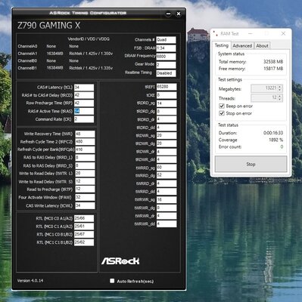This screenshot has width=302, height=302.
Task: Click the RAS# to CAS# Delay (tRCD) field
Action: [84, 95]
